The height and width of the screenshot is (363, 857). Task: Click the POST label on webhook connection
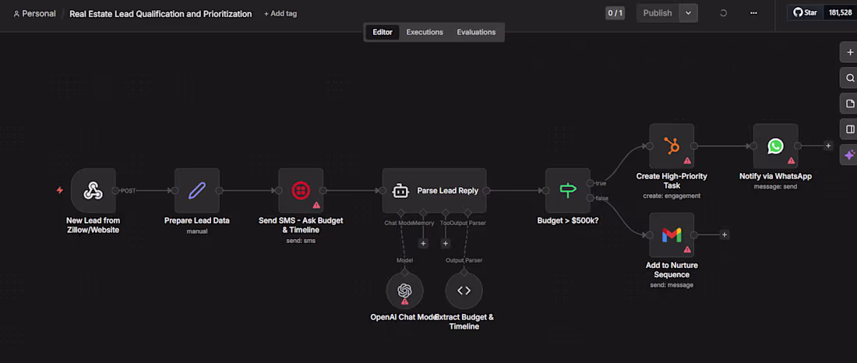coord(128,190)
